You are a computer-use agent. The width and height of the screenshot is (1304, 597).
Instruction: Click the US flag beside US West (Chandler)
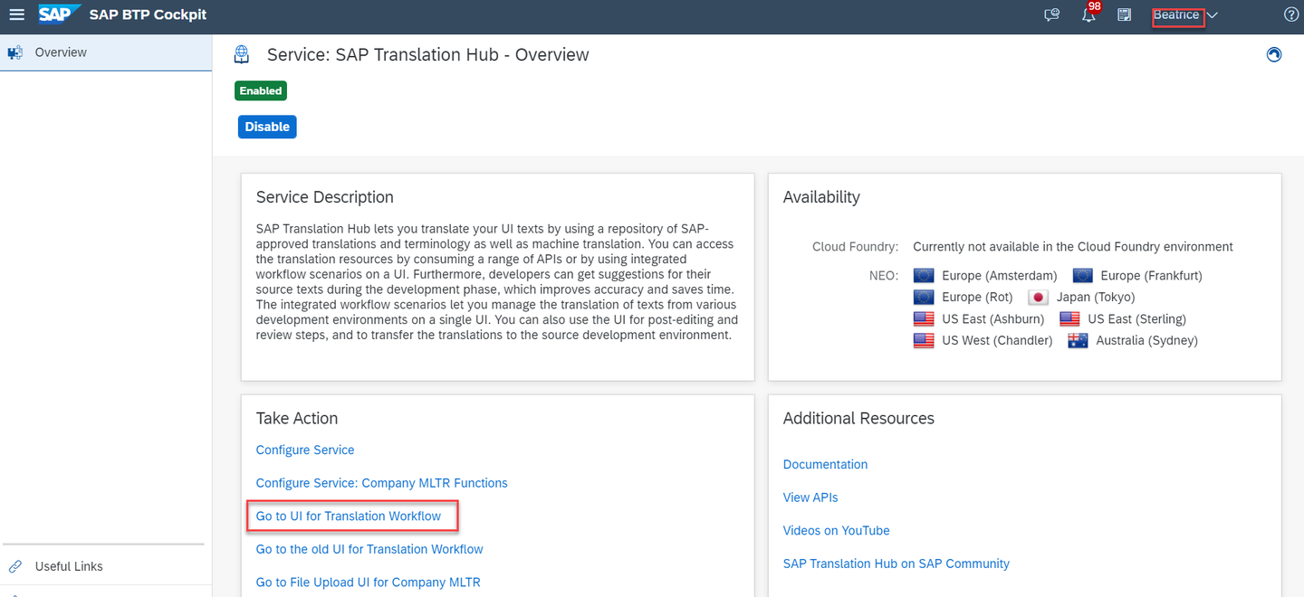coord(924,340)
